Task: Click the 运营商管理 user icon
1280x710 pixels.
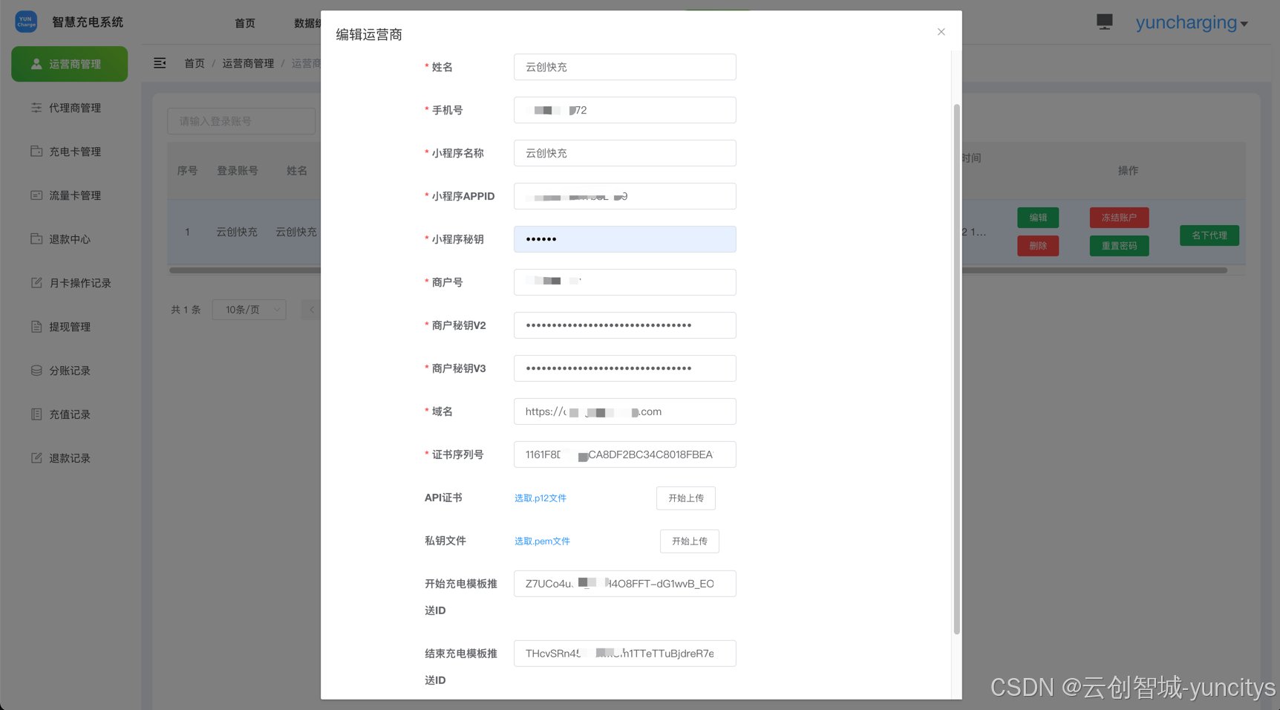Action: click(x=36, y=64)
